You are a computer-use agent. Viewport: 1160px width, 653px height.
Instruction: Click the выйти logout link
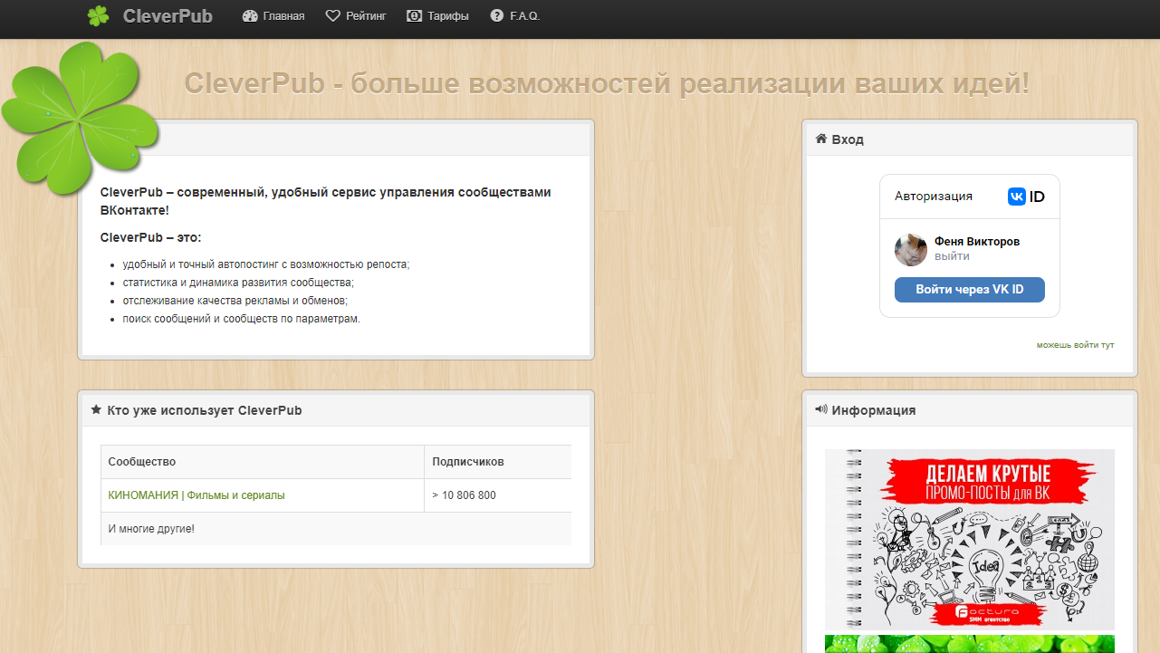pyautogui.click(x=952, y=256)
